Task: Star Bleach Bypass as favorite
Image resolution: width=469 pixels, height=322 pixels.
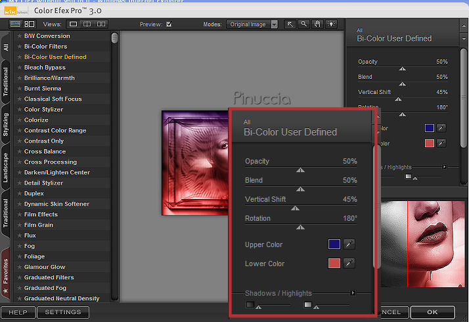Action: point(20,67)
